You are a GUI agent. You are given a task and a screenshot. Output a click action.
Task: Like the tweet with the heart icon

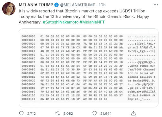(x=95, y=114)
